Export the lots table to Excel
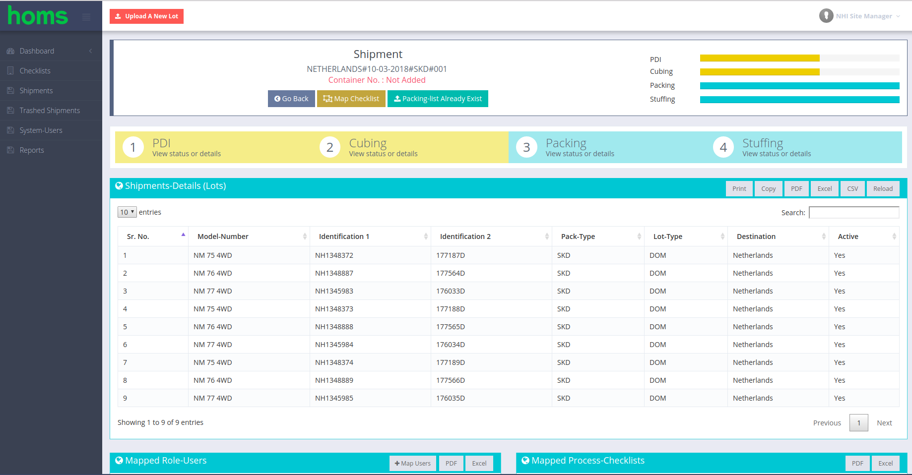This screenshot has height=475, width=912. (x=825, y=189)
